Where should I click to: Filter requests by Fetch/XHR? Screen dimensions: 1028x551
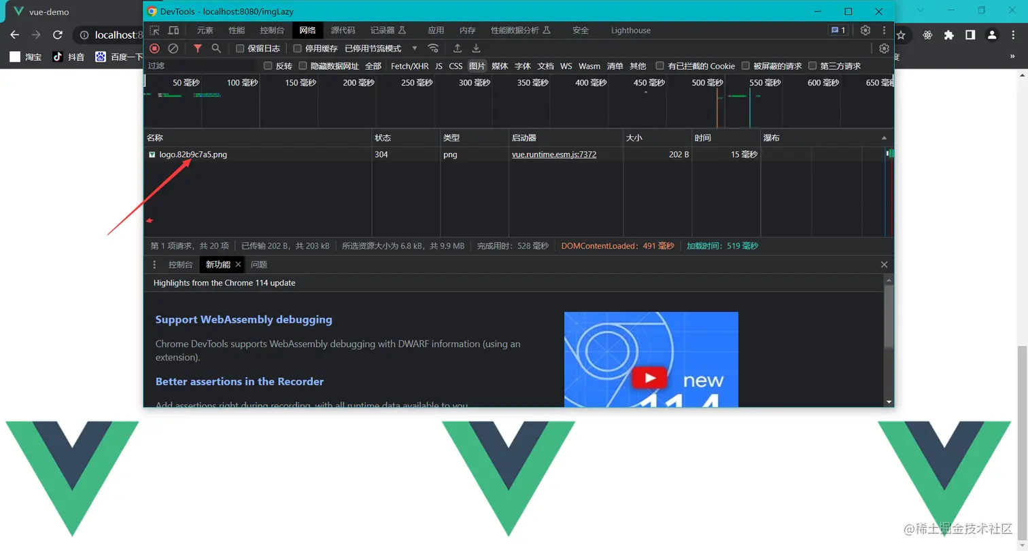(x=410, y=66)
